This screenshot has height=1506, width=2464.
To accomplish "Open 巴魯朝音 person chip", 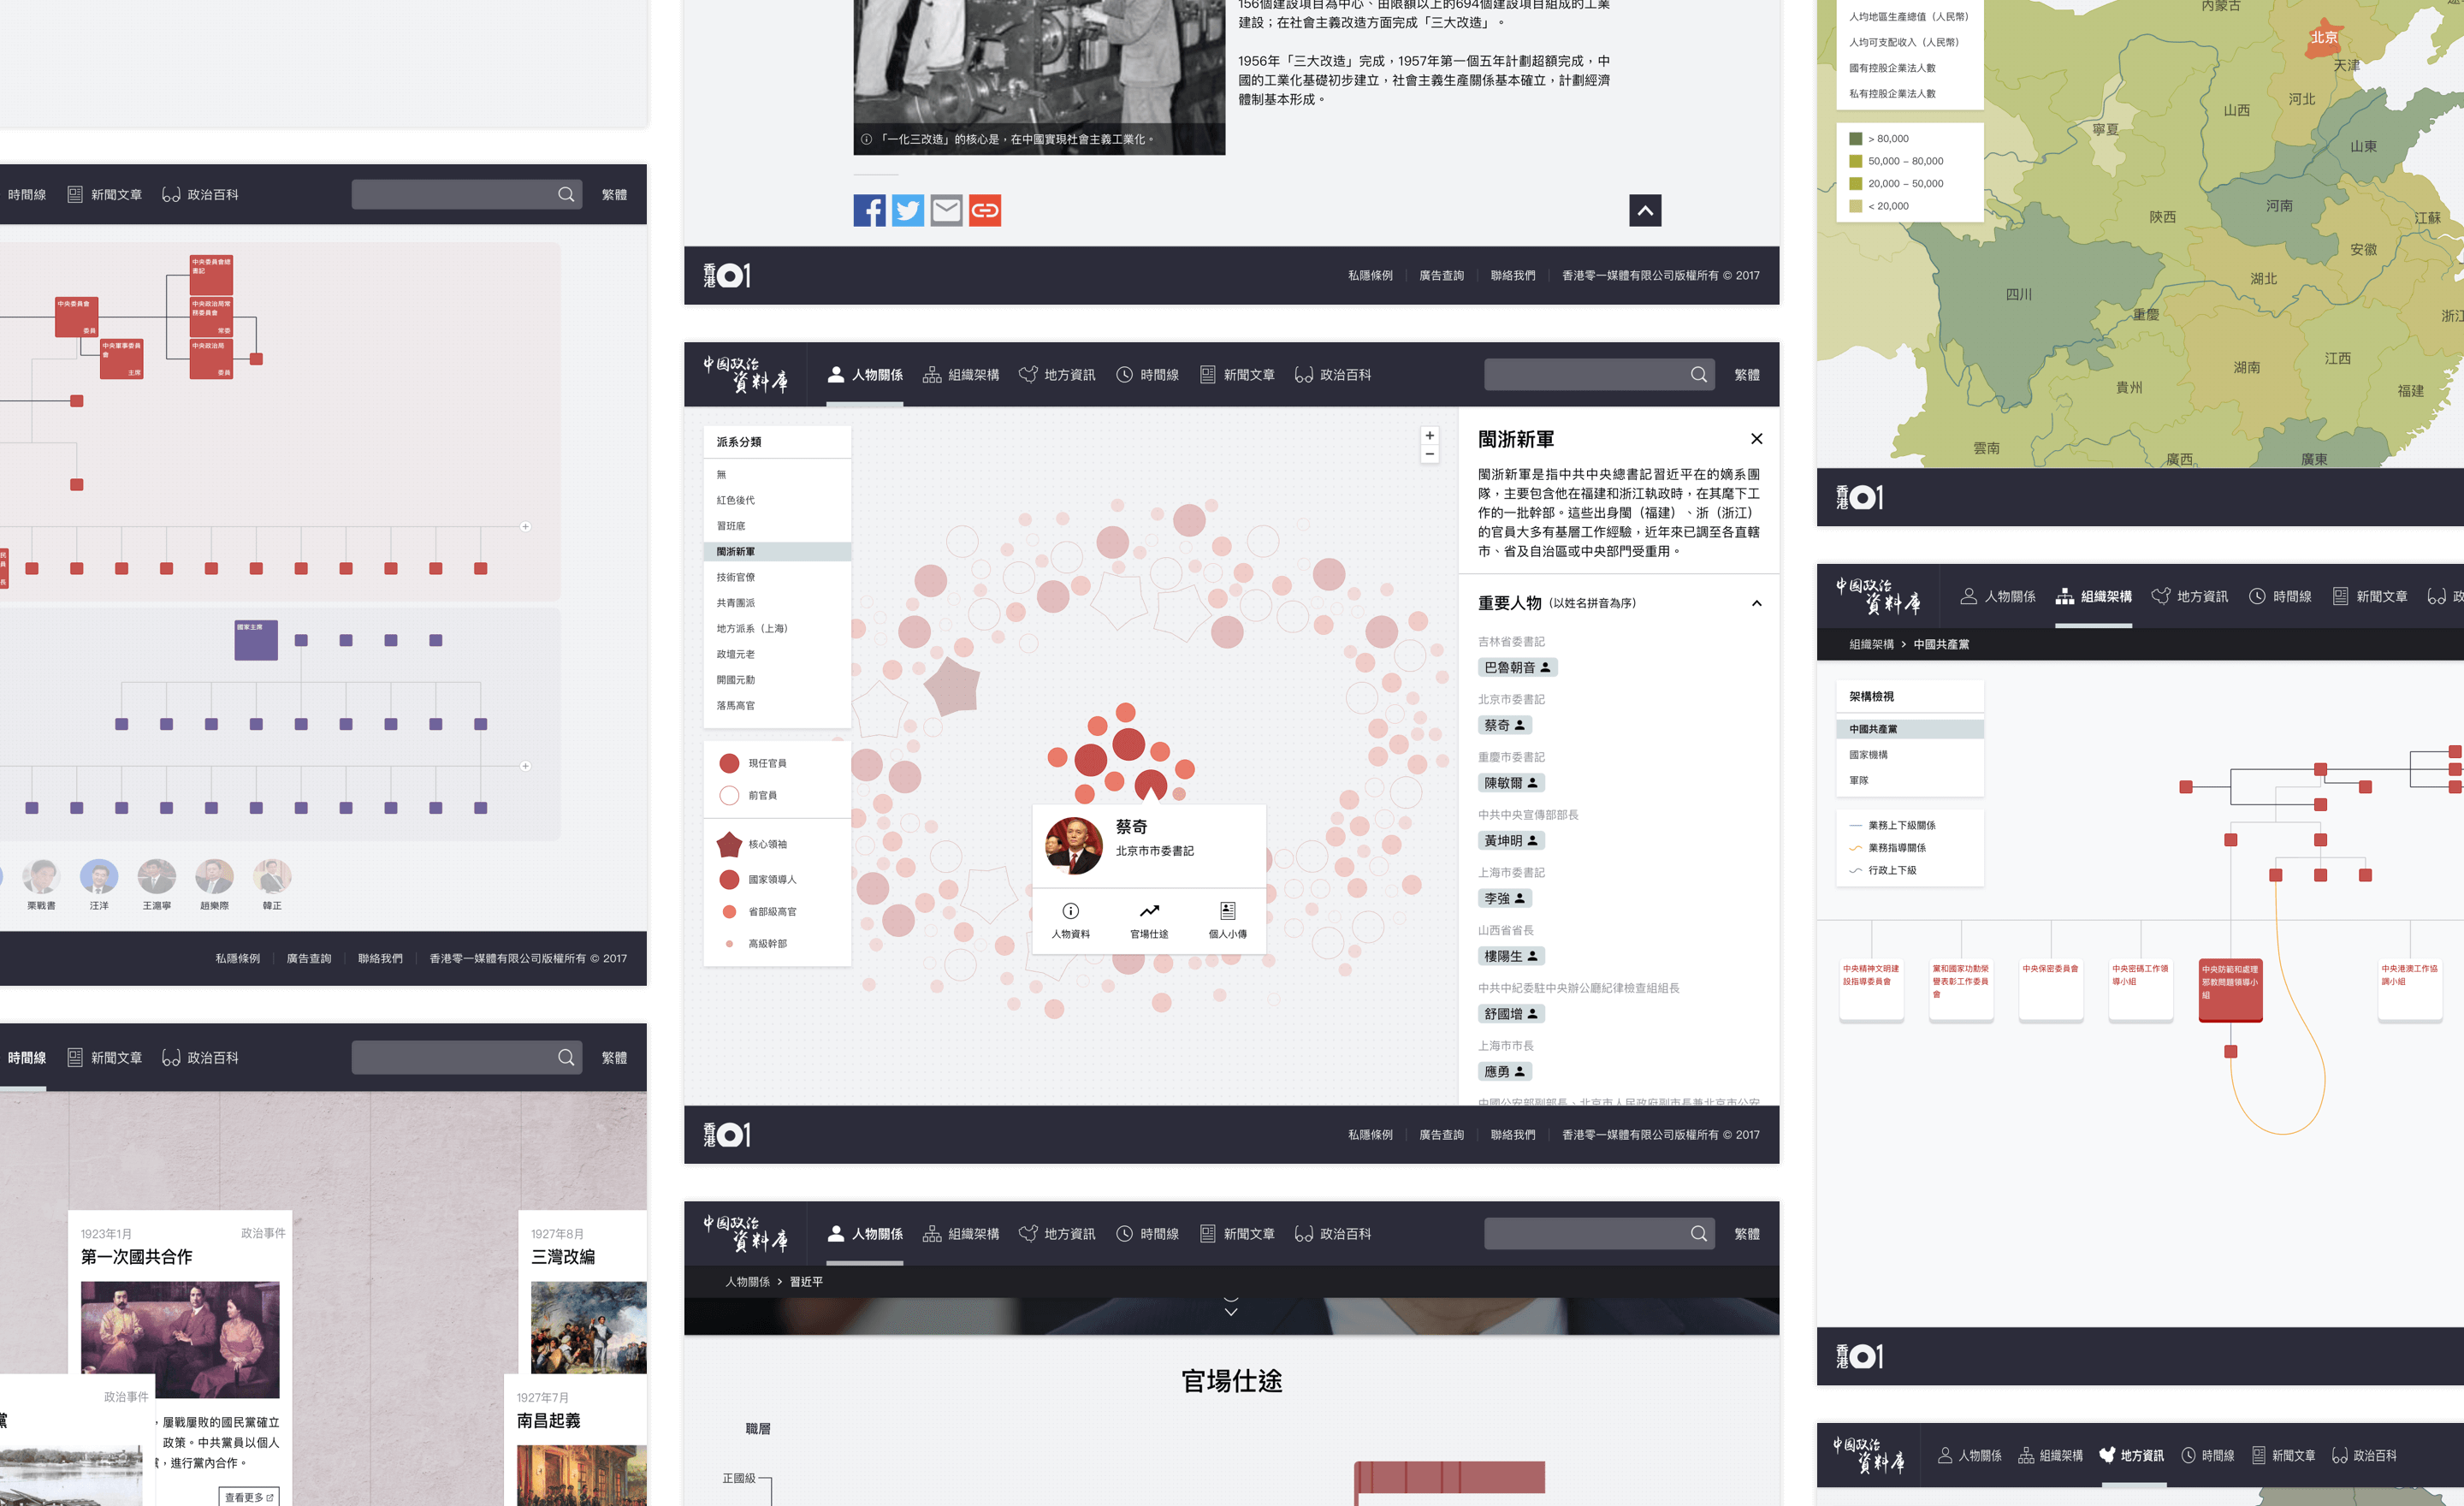I will pos(1517,667).
